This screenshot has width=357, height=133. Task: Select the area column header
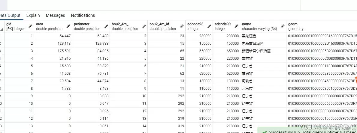(x=53, y=26)
